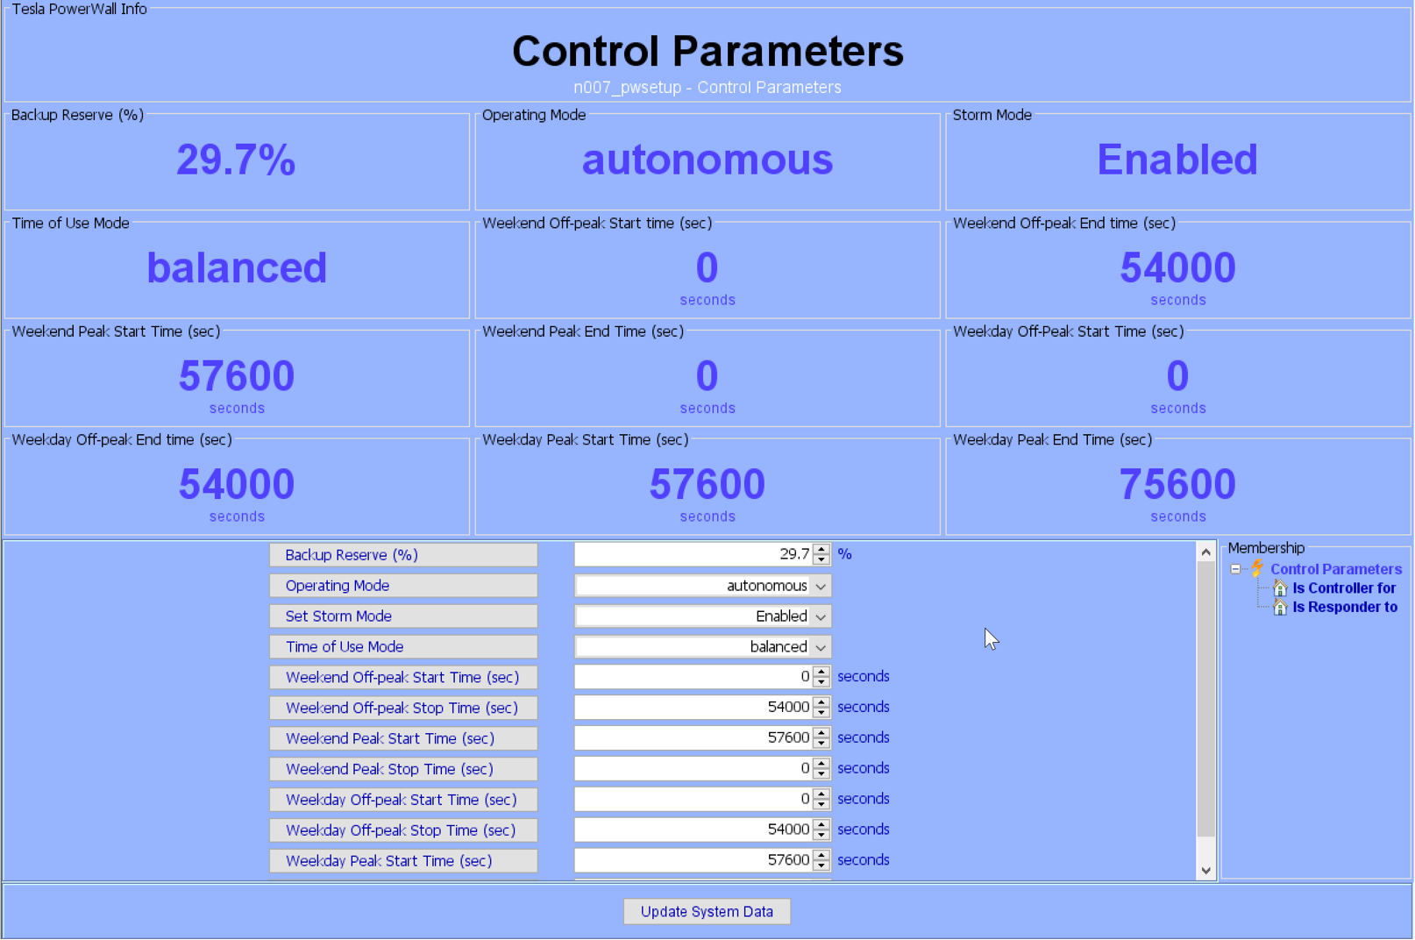Click the Backup Reserve (%) label button

tap(403, 555)
